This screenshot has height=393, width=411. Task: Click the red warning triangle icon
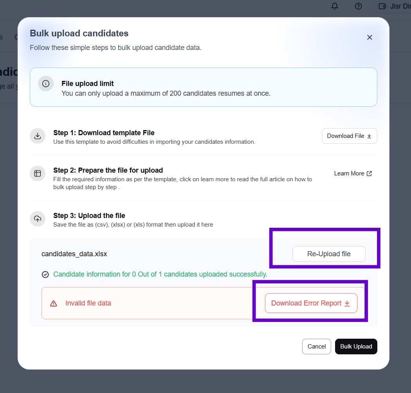pos(54,304)
